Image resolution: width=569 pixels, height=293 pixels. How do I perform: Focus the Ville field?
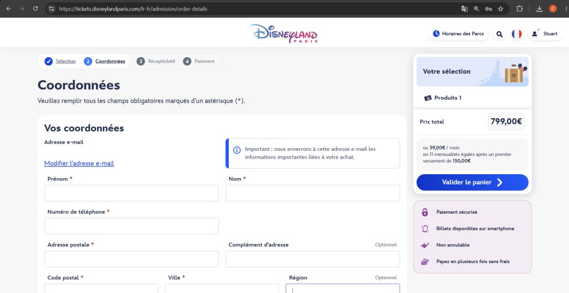point(222,289)
